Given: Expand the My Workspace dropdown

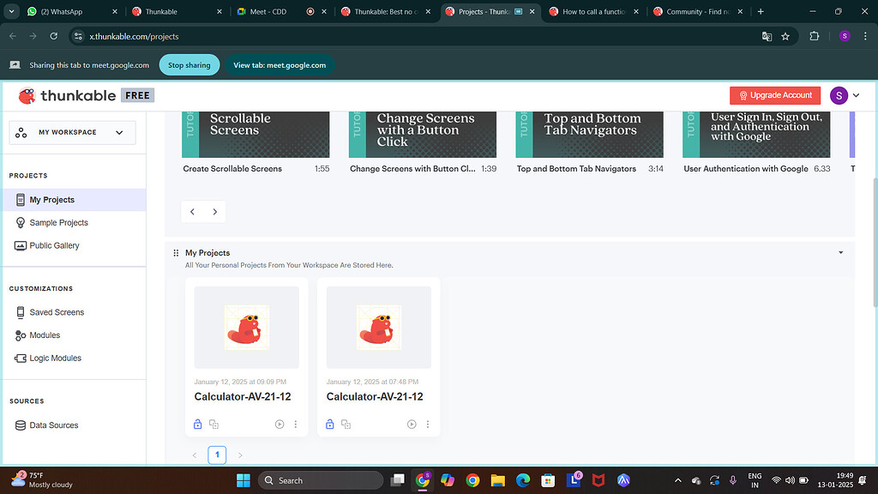Looking at the screenshot, I should point(120,132).
